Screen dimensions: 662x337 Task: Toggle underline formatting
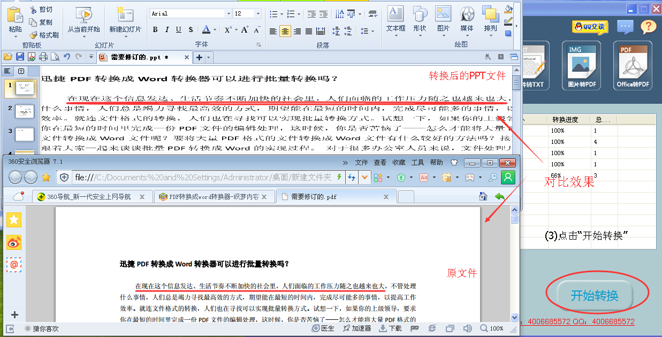tap(178, 30)
